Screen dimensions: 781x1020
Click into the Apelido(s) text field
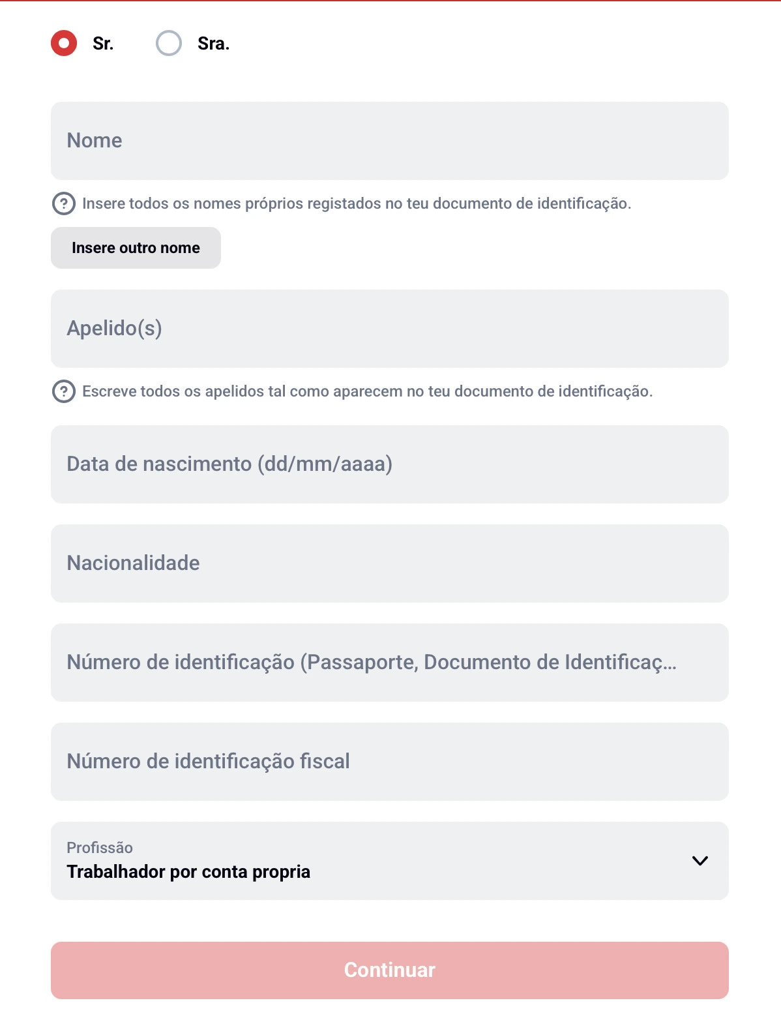click(389, 329)
